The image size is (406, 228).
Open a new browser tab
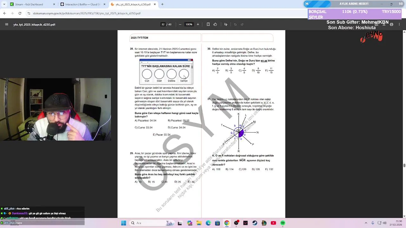[x=162, y=4]
